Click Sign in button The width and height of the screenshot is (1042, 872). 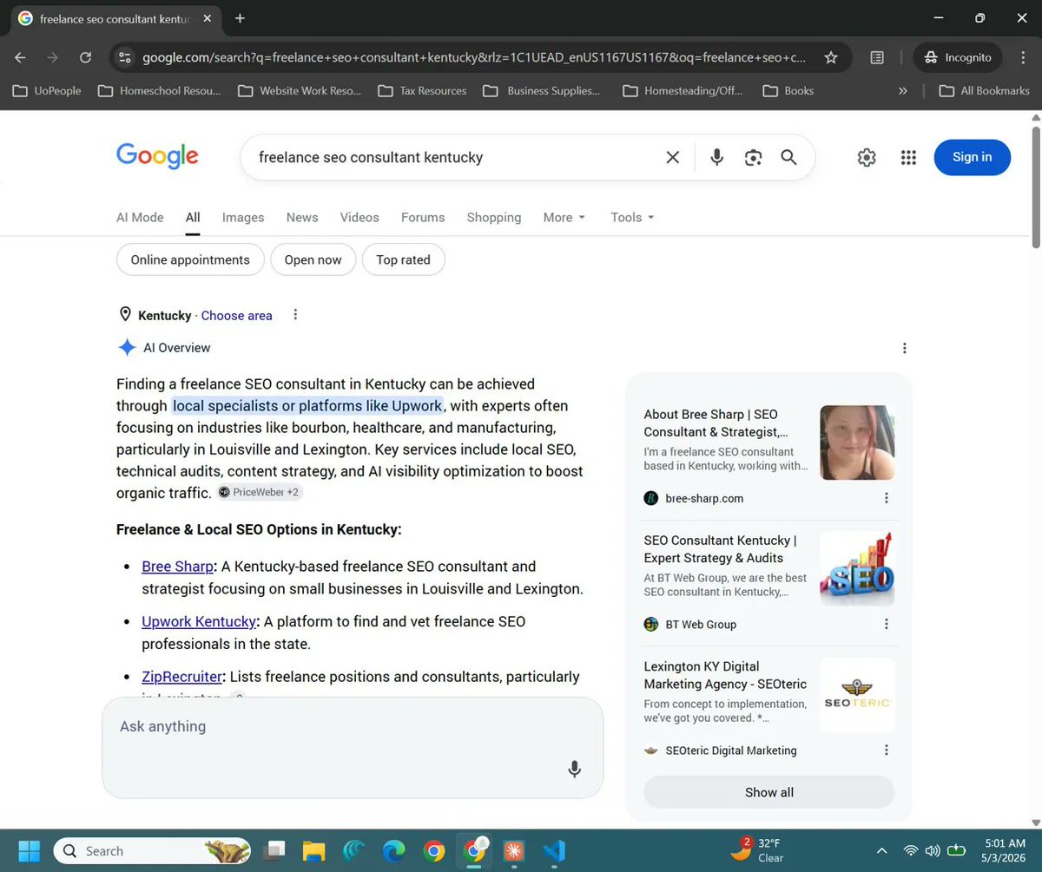click(973, 157)
